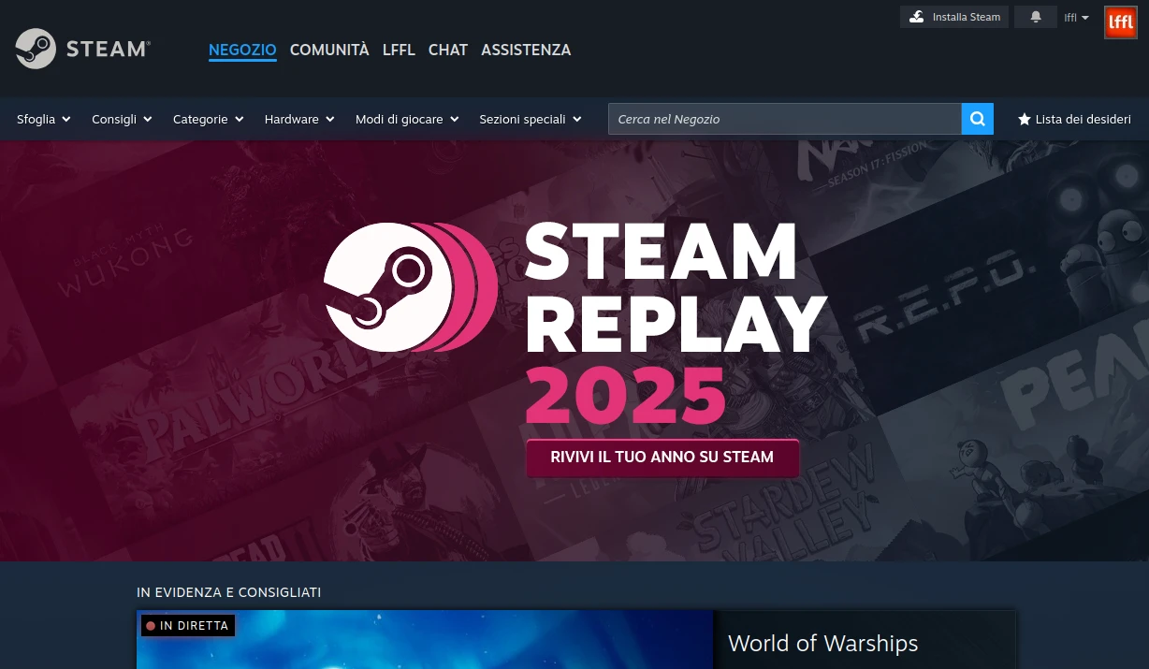Toggle the IN DIRETTA live badge
Image resolution: width=1149 pixels, height=669 pixels.
click(187, 625)
